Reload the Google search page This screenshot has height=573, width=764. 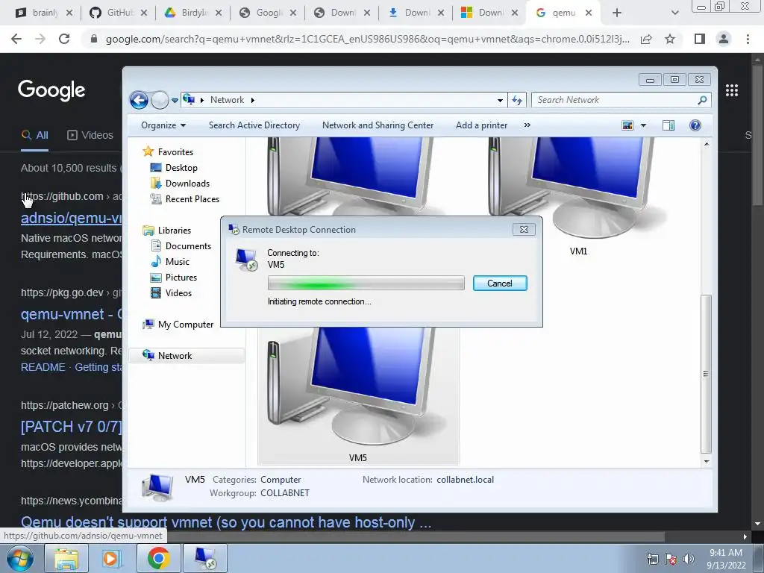pyautogui.click(x=64, y=39)
